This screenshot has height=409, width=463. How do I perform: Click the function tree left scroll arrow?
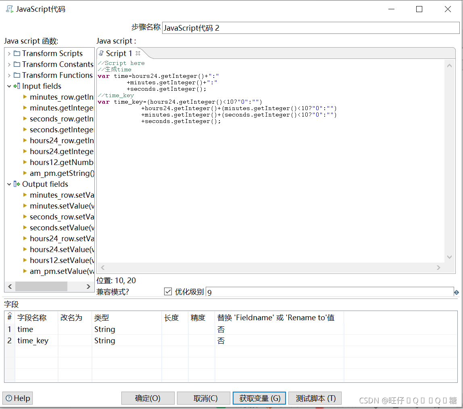click(x=10, y=286)
